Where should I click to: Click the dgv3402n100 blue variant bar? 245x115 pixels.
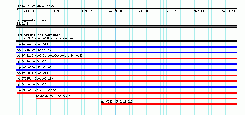click(127, 64)
